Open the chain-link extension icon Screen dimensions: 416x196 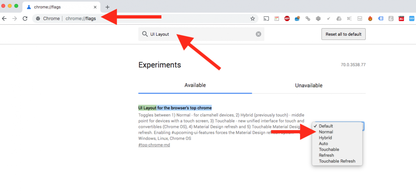pos(308,19)
